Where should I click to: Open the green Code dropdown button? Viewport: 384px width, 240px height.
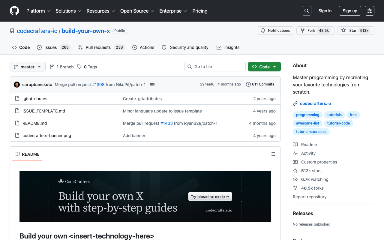click(x=264, y=67)
